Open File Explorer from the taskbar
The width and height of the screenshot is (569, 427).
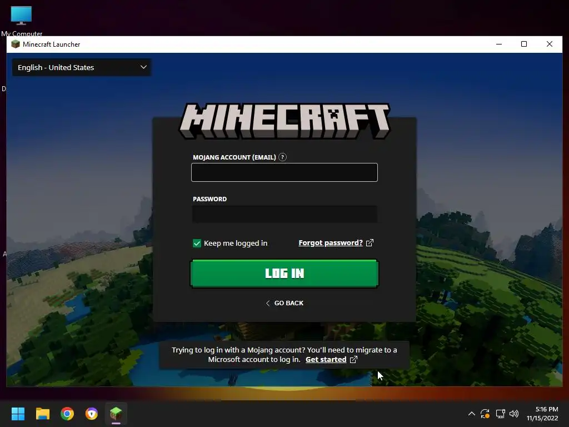click(42, 414)
